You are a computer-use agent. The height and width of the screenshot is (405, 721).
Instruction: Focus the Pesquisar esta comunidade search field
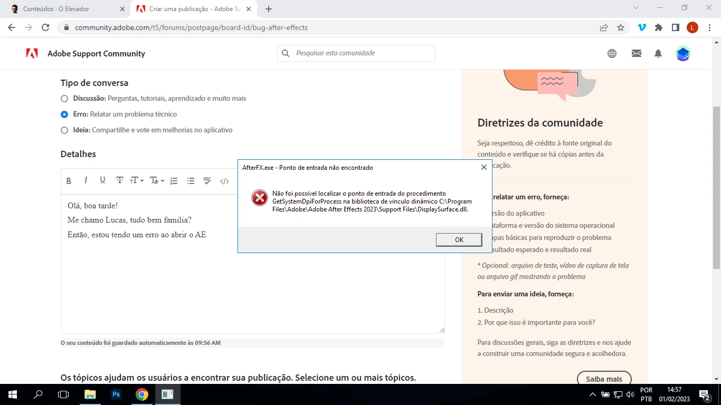[x=356, y=53]
